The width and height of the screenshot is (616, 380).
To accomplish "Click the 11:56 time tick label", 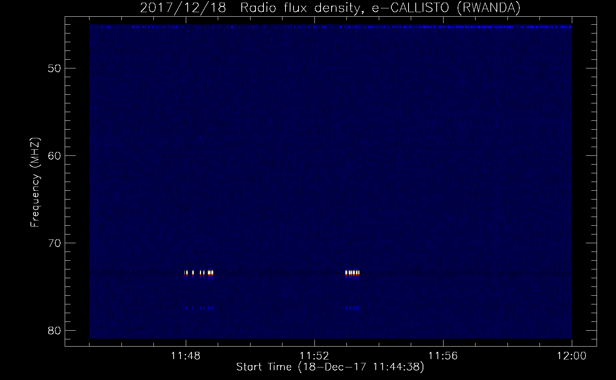I will pyautogui.click(x=443, y=356).
